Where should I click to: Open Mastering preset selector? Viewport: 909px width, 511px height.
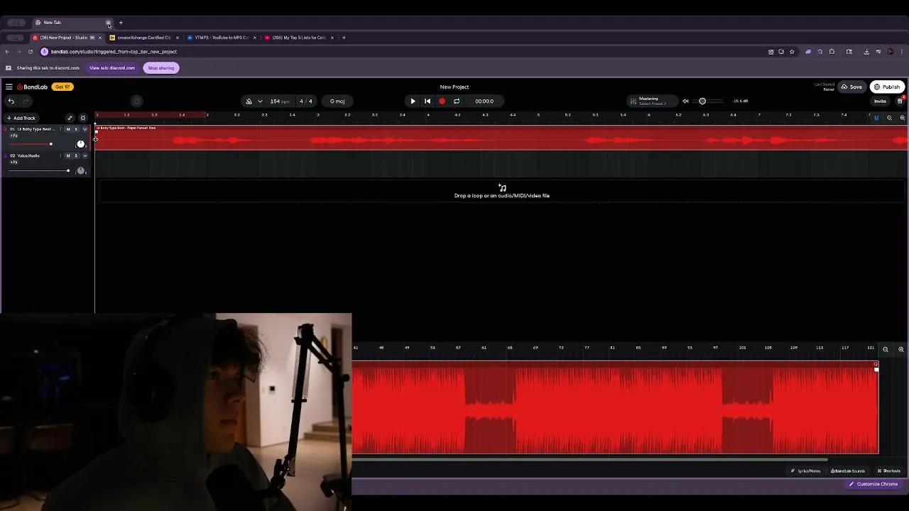coord(651,101)
